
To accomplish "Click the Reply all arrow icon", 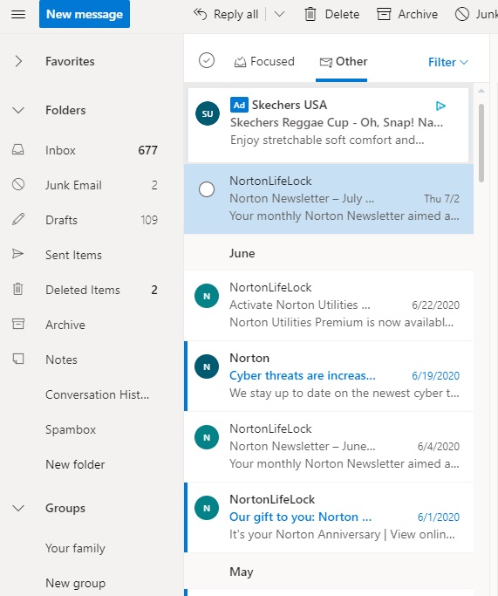I will pos(201,14).
